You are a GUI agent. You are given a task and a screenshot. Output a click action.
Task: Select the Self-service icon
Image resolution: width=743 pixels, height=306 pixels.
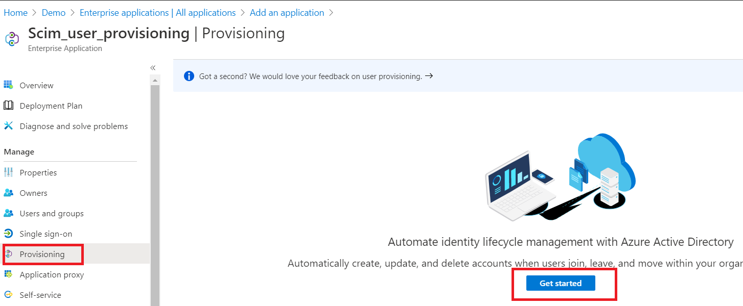9,295
